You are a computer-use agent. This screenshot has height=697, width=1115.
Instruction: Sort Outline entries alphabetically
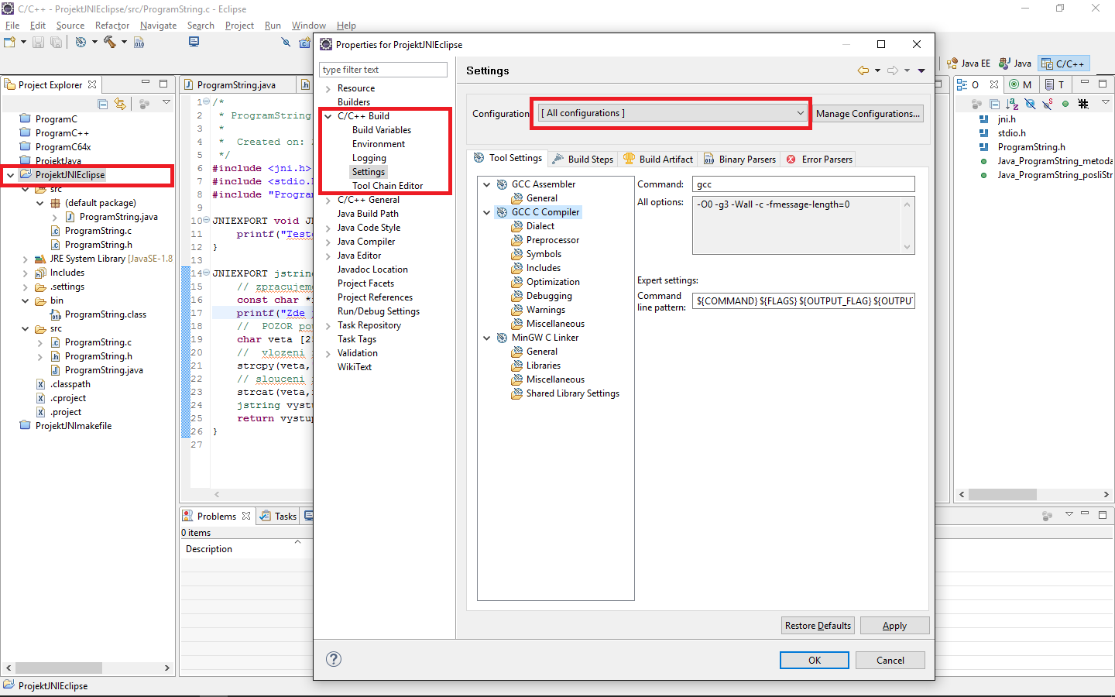[x=1012, y=103]
